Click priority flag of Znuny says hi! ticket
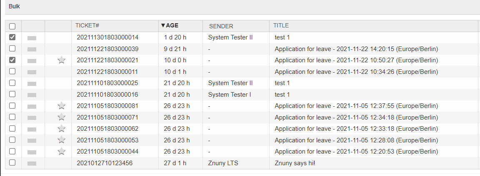 (x=32, y=163)
